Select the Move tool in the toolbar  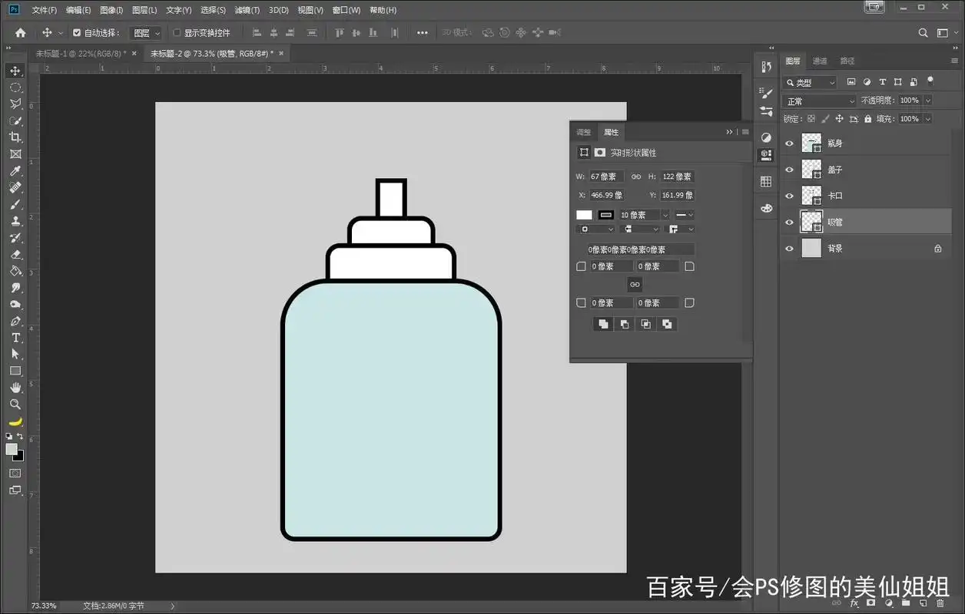click(15, 70)
